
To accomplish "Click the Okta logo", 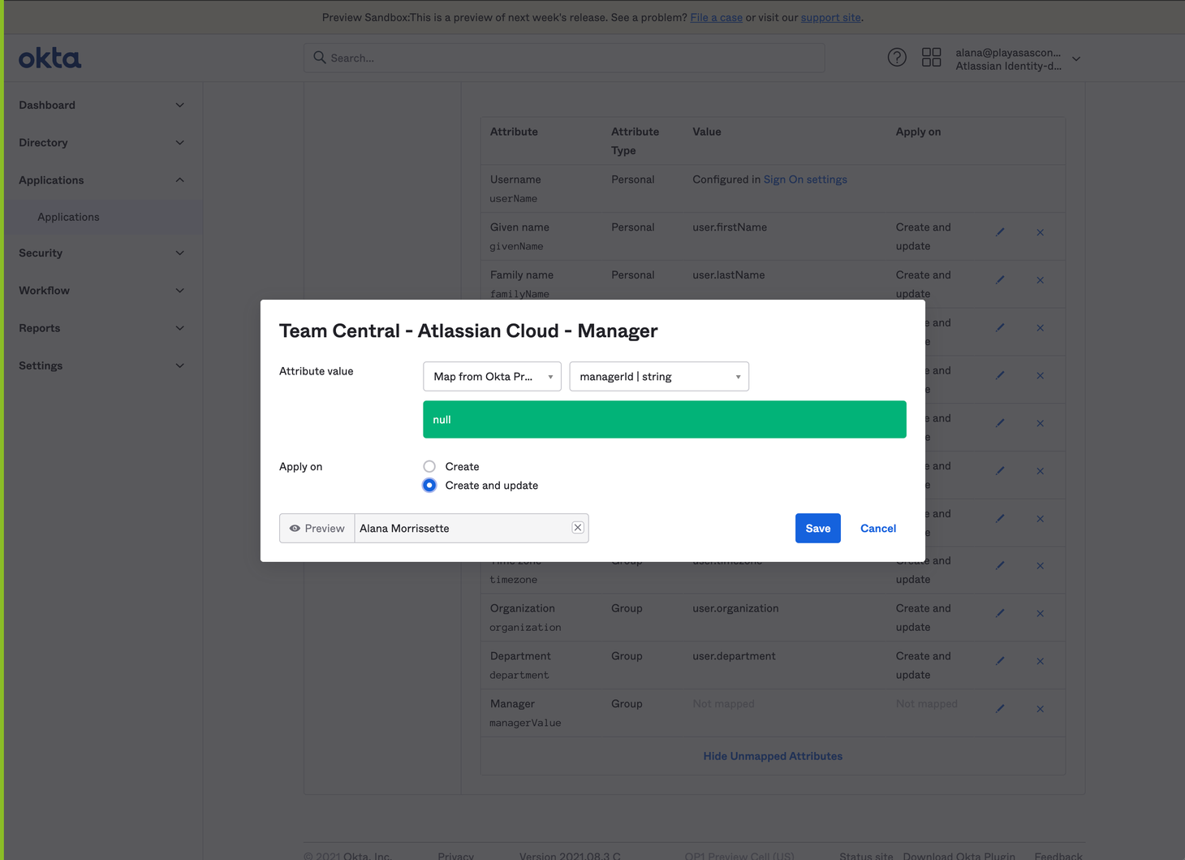I will (x=50, y=58).
